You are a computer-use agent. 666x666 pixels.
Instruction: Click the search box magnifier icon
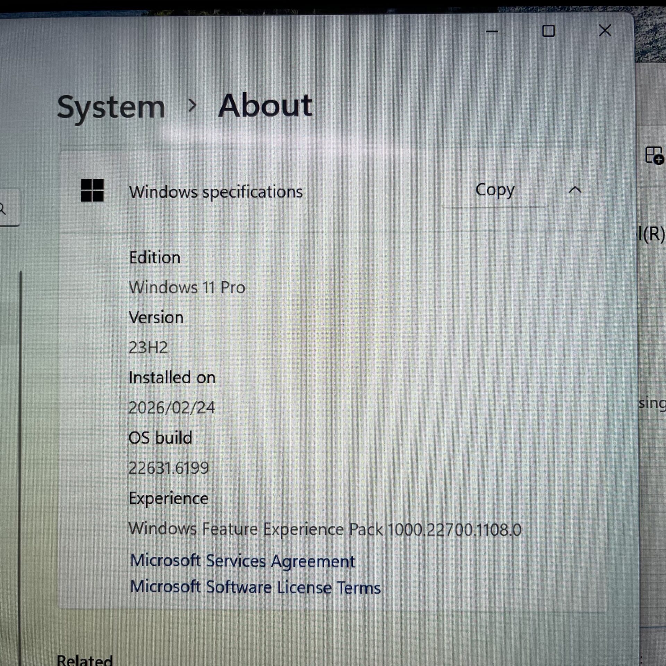[x=3, y=209]
